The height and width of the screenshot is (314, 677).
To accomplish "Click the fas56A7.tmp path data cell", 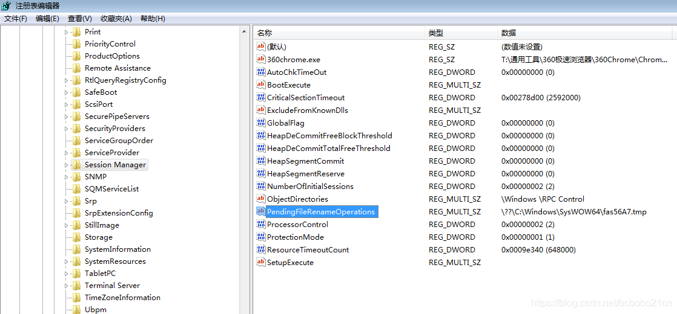I will click(574, 212).
